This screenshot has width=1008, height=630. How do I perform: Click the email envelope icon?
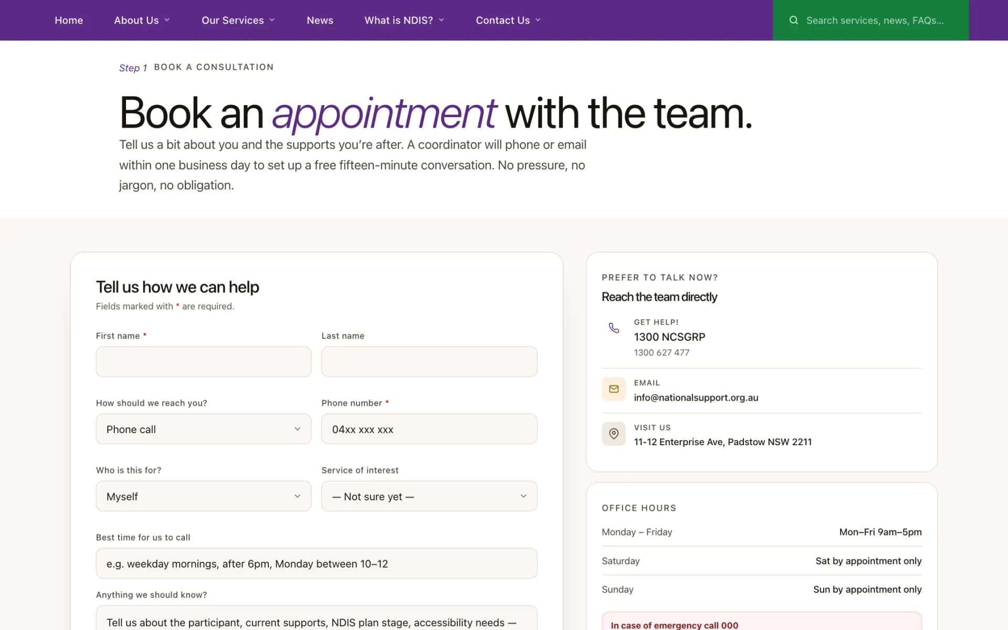(x=614, y=389)
